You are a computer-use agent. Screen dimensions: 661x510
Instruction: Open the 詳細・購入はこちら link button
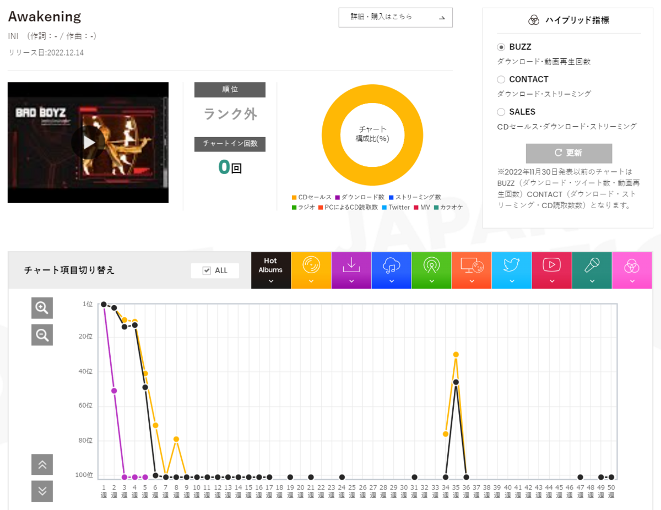pos(395,17)
